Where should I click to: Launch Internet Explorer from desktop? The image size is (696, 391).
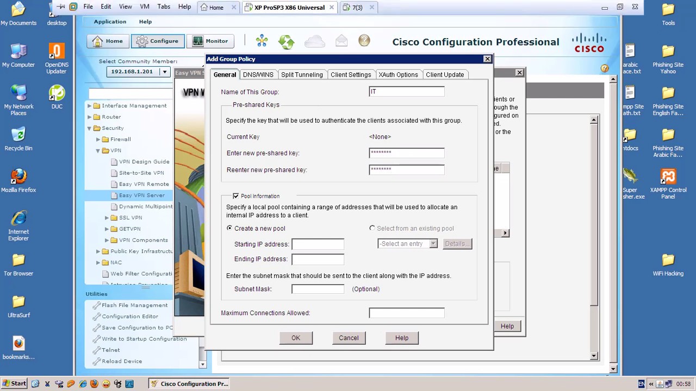click(x=18, y=226)
